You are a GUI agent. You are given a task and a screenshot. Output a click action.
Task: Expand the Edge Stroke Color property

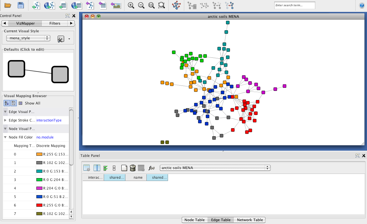pos(5,120)
